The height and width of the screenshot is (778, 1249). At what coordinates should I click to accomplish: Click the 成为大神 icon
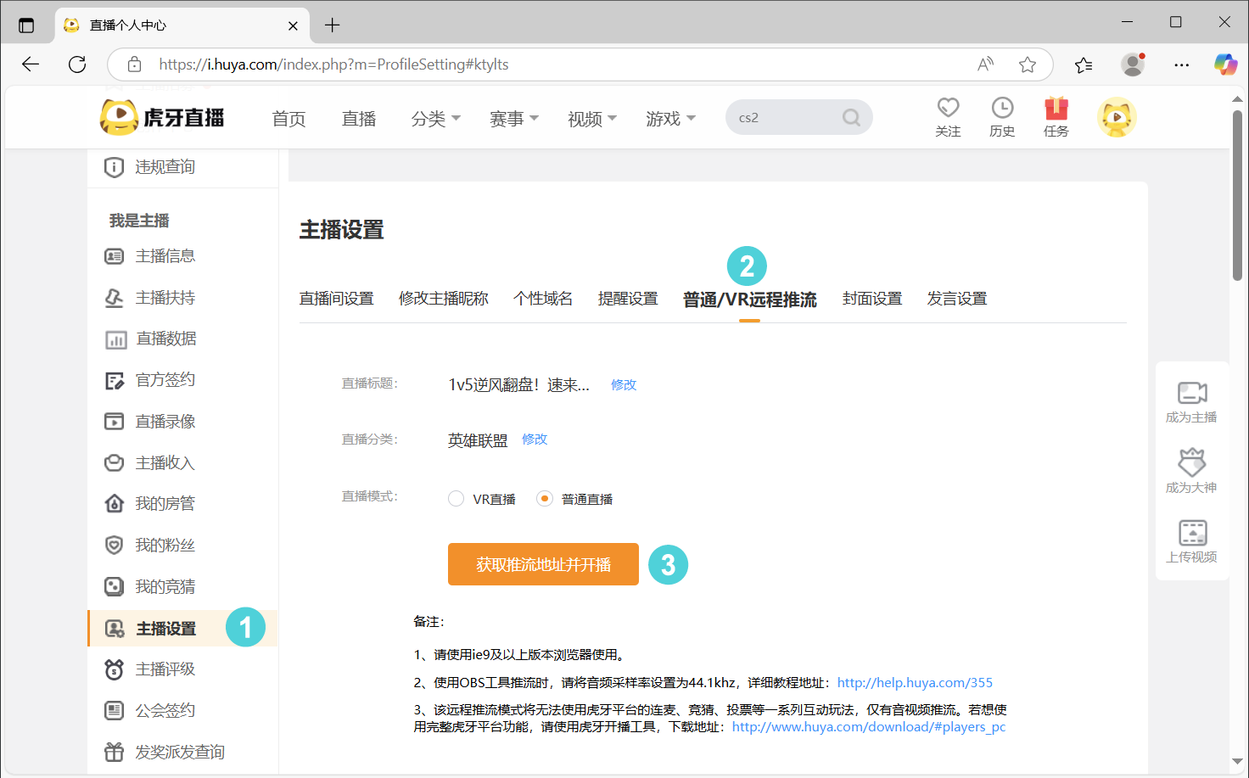tap(1191, 463)
